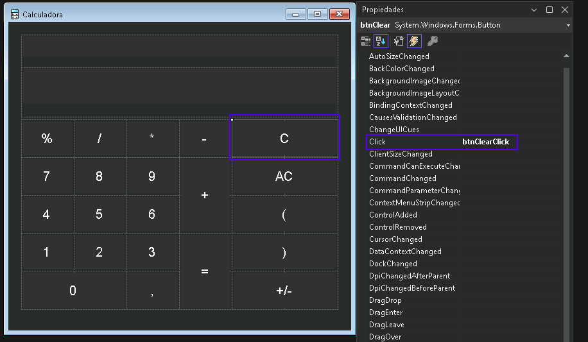Select the DragEnter event

coord(386,312)
